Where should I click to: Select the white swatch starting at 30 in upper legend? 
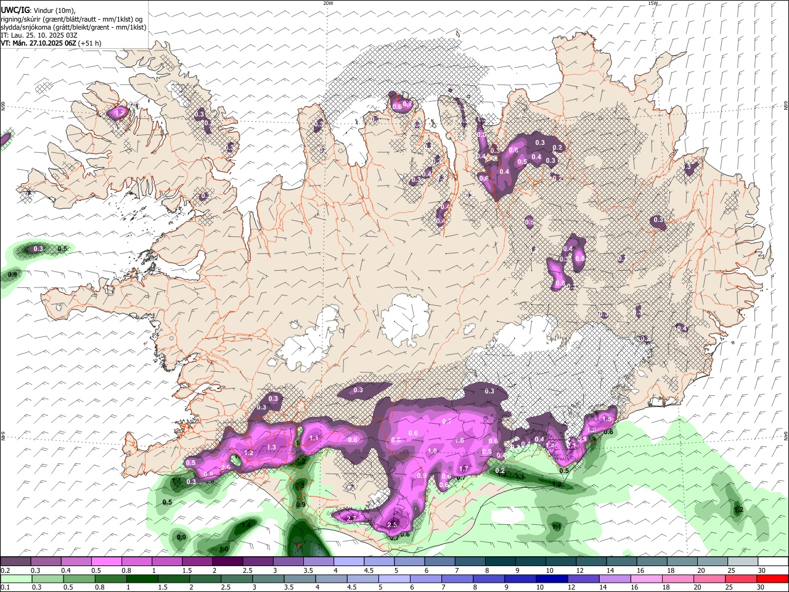[x=773, y=562]
